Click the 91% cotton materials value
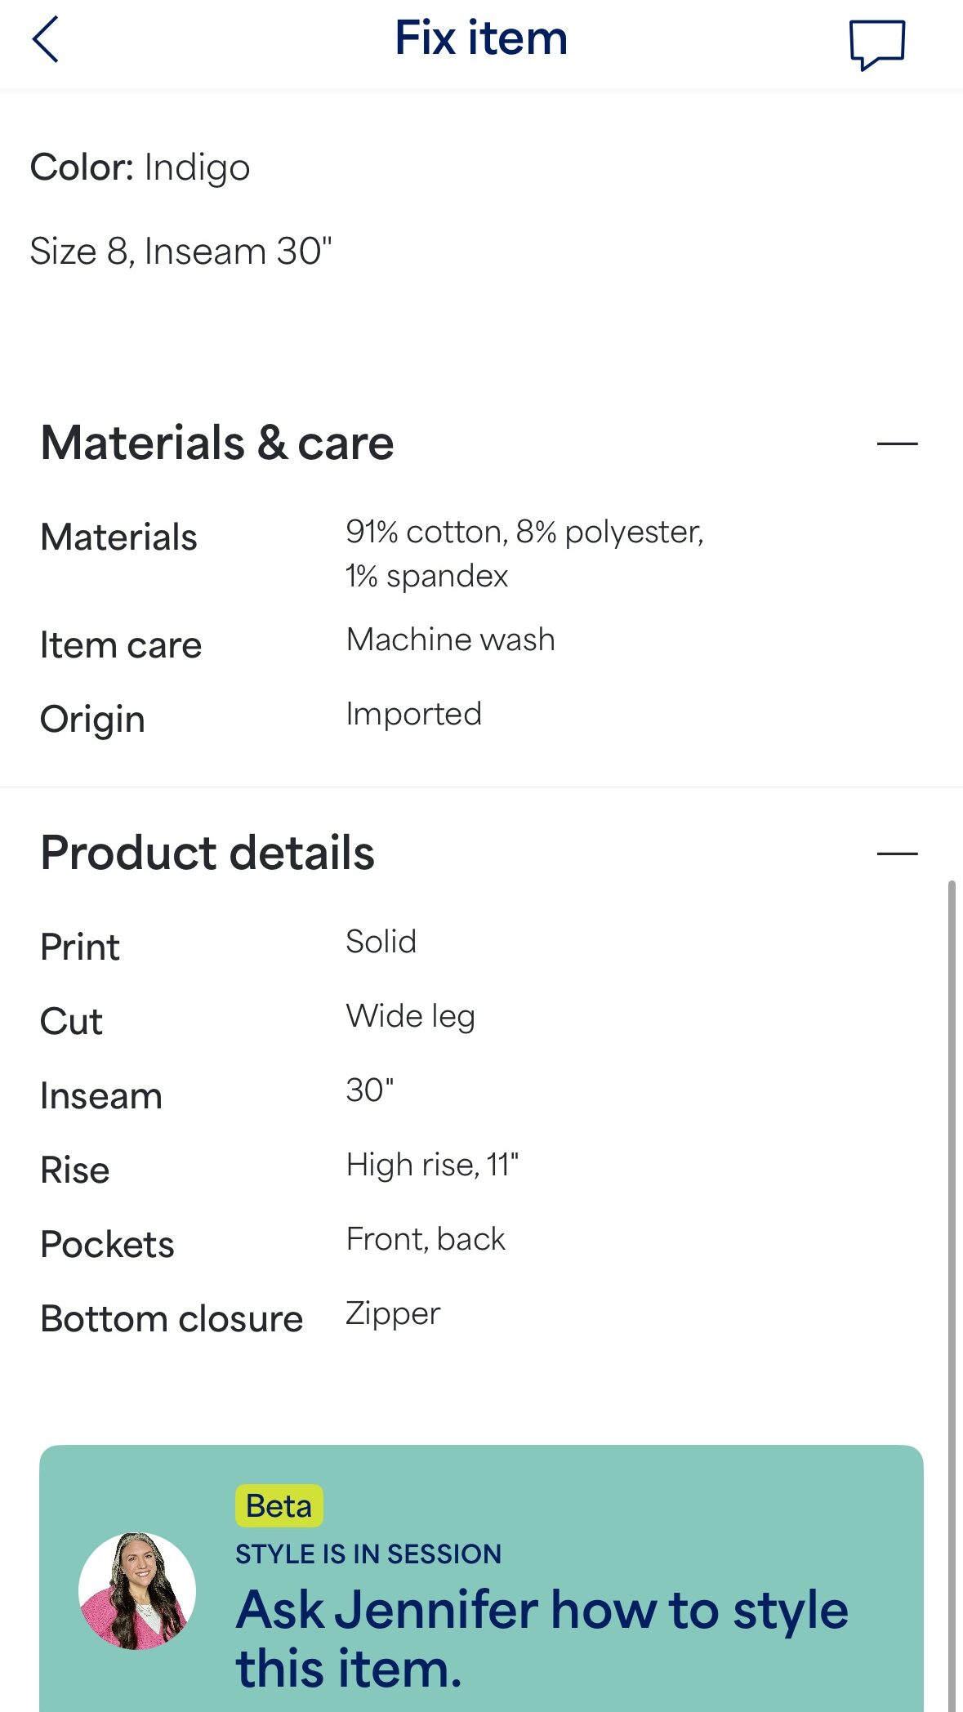Image resolution: width=963 pixels, height=1712 pixels. click(x=524, y=553)
